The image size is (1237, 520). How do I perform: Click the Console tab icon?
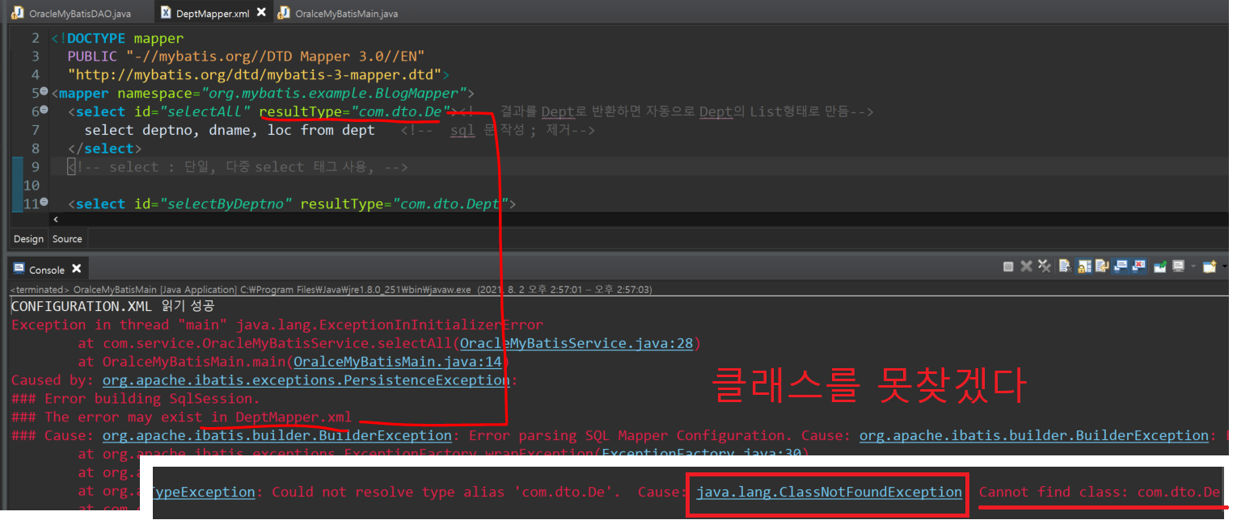tap(19, 269)
